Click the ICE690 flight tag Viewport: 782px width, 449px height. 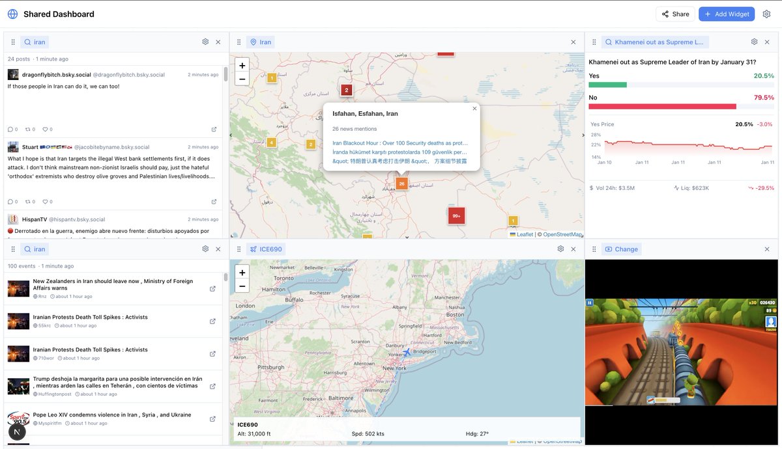pos(266,249)
